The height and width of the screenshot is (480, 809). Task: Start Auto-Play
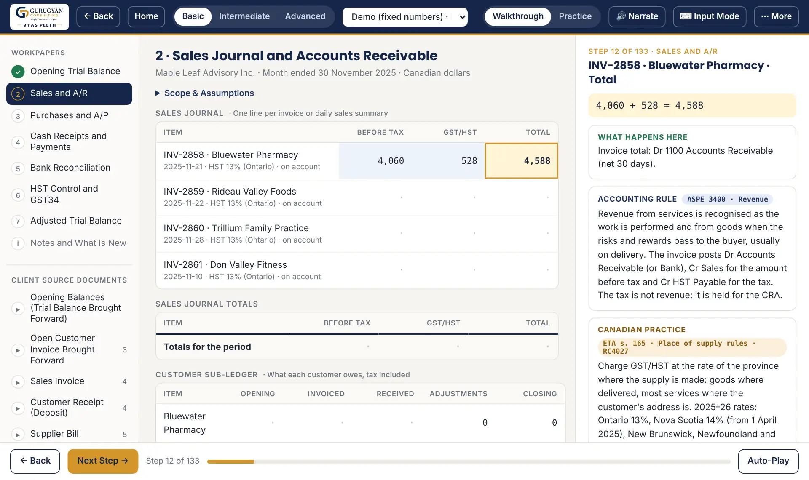(768, 461)
